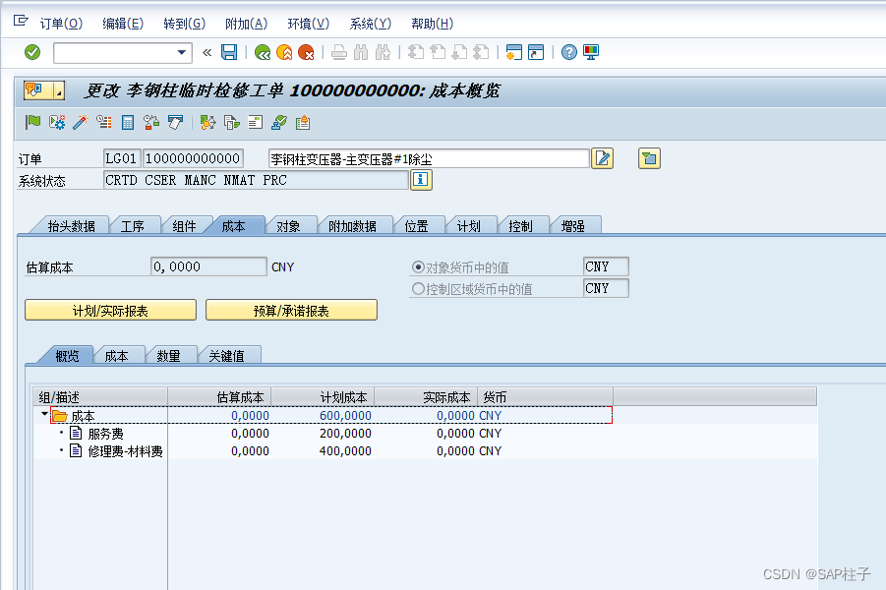The image size is (886, 590).
Task: Edit long text pencil icon beside description
Action: click(x=603, y=158)
